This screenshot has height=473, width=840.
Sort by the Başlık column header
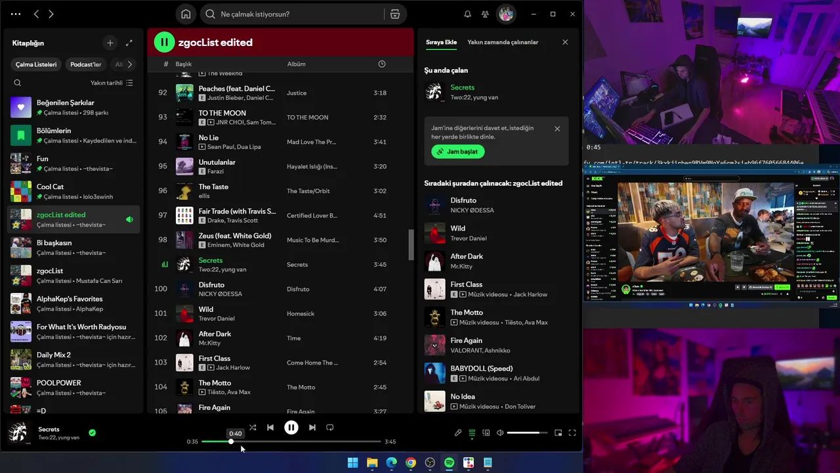(x=183, y=64)
